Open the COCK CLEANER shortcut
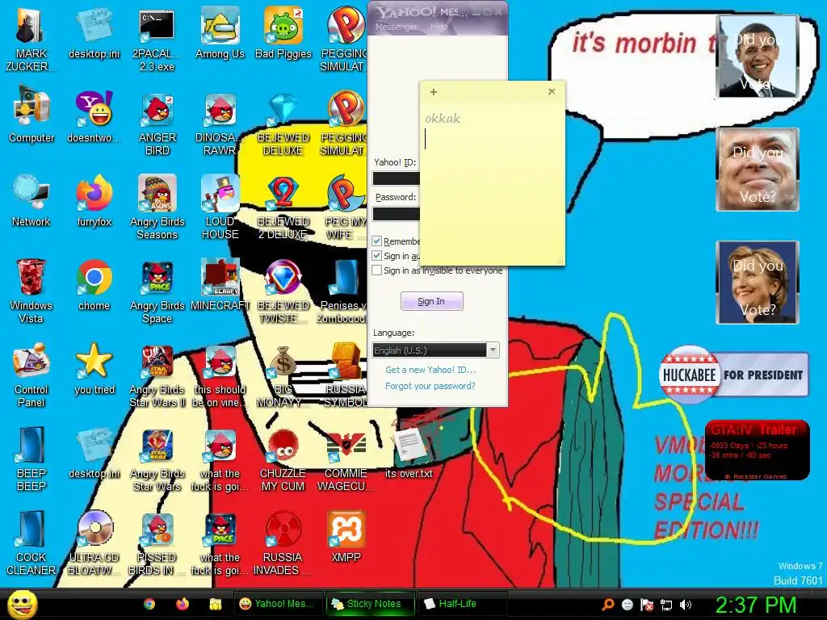Screen dimensions: 827x620 [x=31, y=543]
